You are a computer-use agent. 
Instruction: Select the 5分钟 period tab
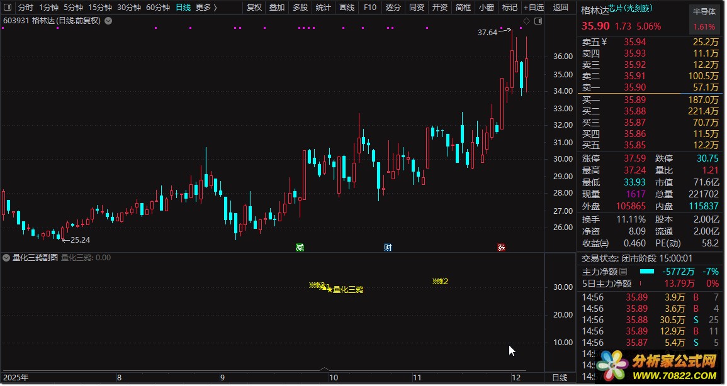73,8
